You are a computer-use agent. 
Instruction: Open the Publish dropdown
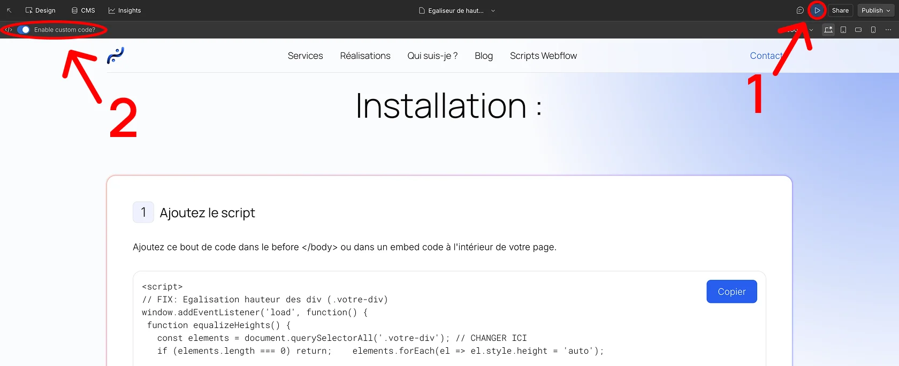(x=876, y=10)
